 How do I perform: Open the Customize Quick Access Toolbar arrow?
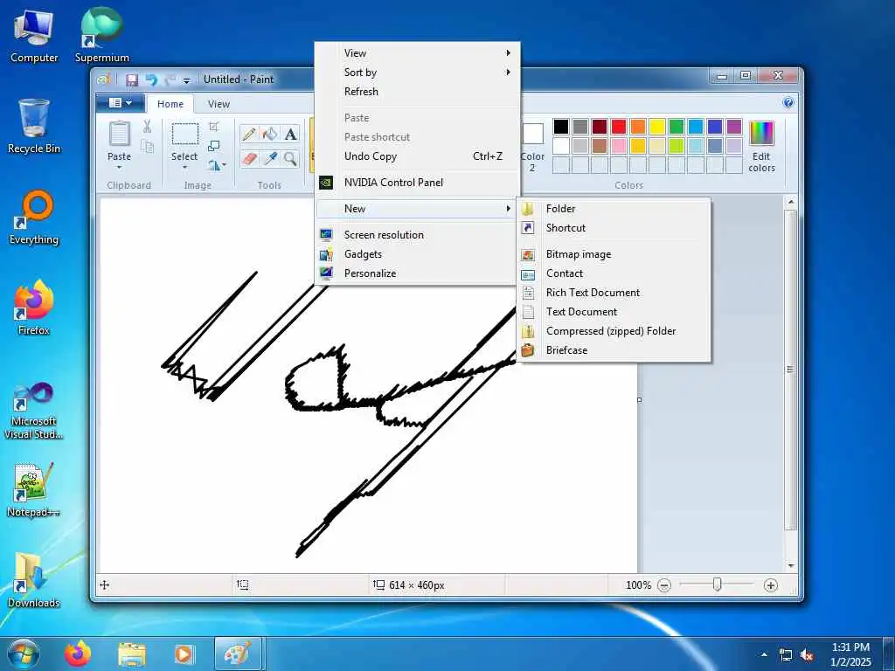pos(186,80)
